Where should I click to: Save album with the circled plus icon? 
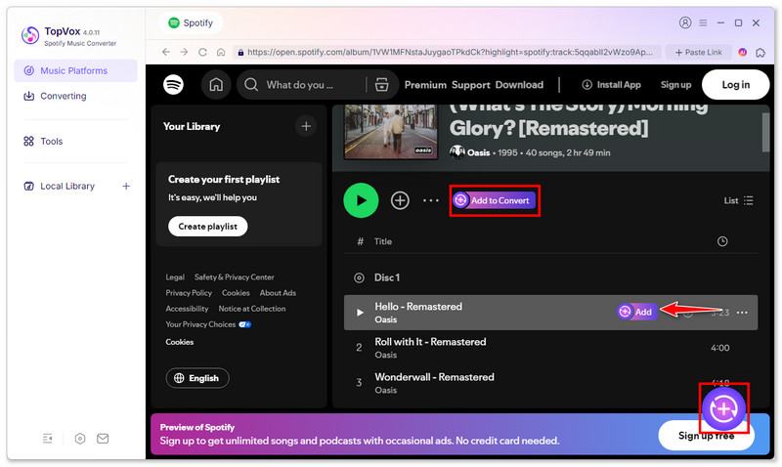click(x=400, y=200)
